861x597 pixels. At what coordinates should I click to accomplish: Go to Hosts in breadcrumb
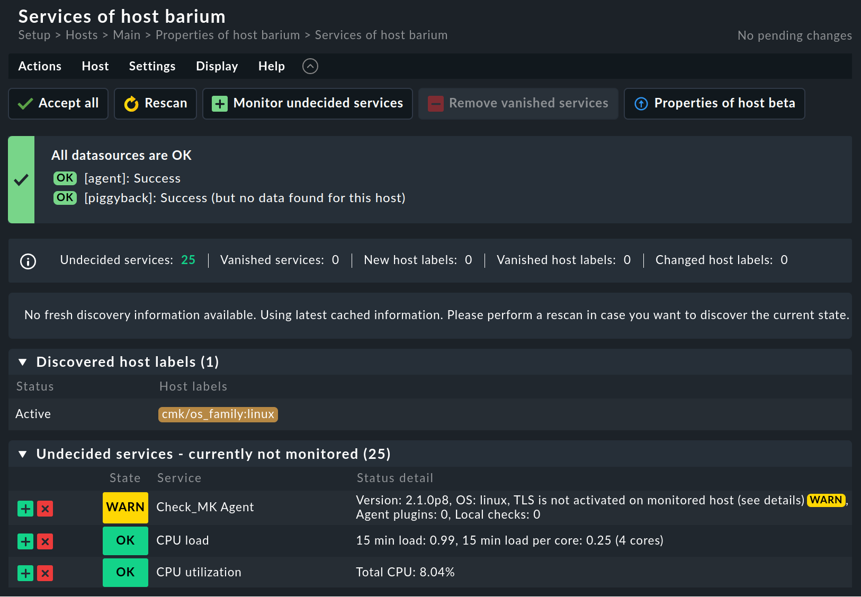[82, 35]
